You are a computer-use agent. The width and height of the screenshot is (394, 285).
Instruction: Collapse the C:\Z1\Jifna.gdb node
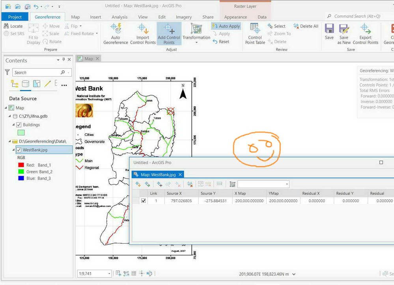[x=10, y=116]
